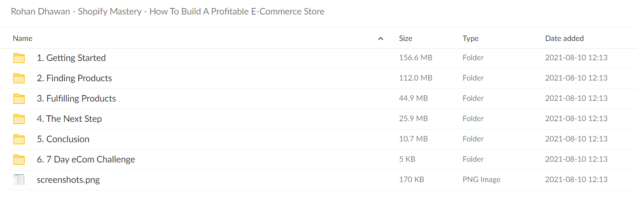Open the screenshots.png file name

click(x=68, y=180)
